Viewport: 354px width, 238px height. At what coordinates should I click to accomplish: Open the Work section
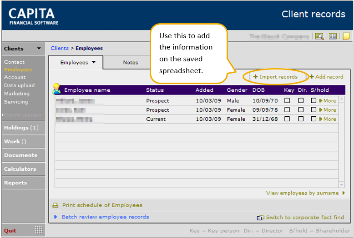pos(24,142)
